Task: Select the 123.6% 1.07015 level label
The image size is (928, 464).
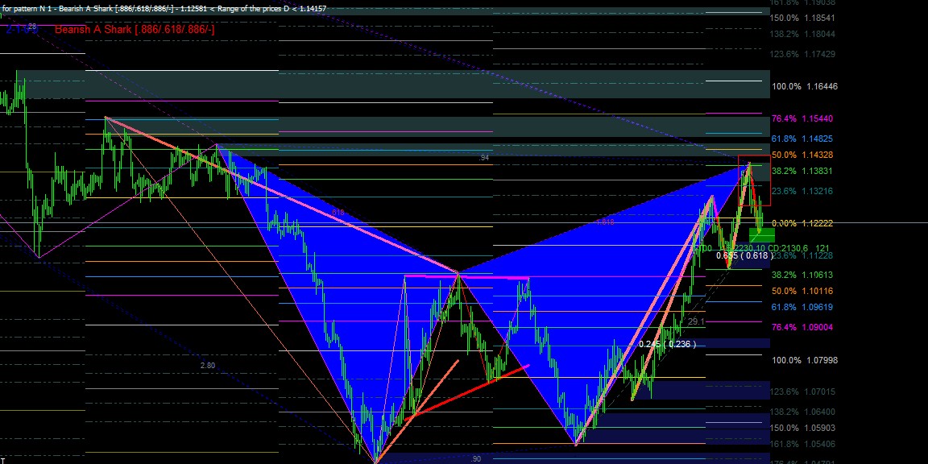Action: [x=802, y=391]
